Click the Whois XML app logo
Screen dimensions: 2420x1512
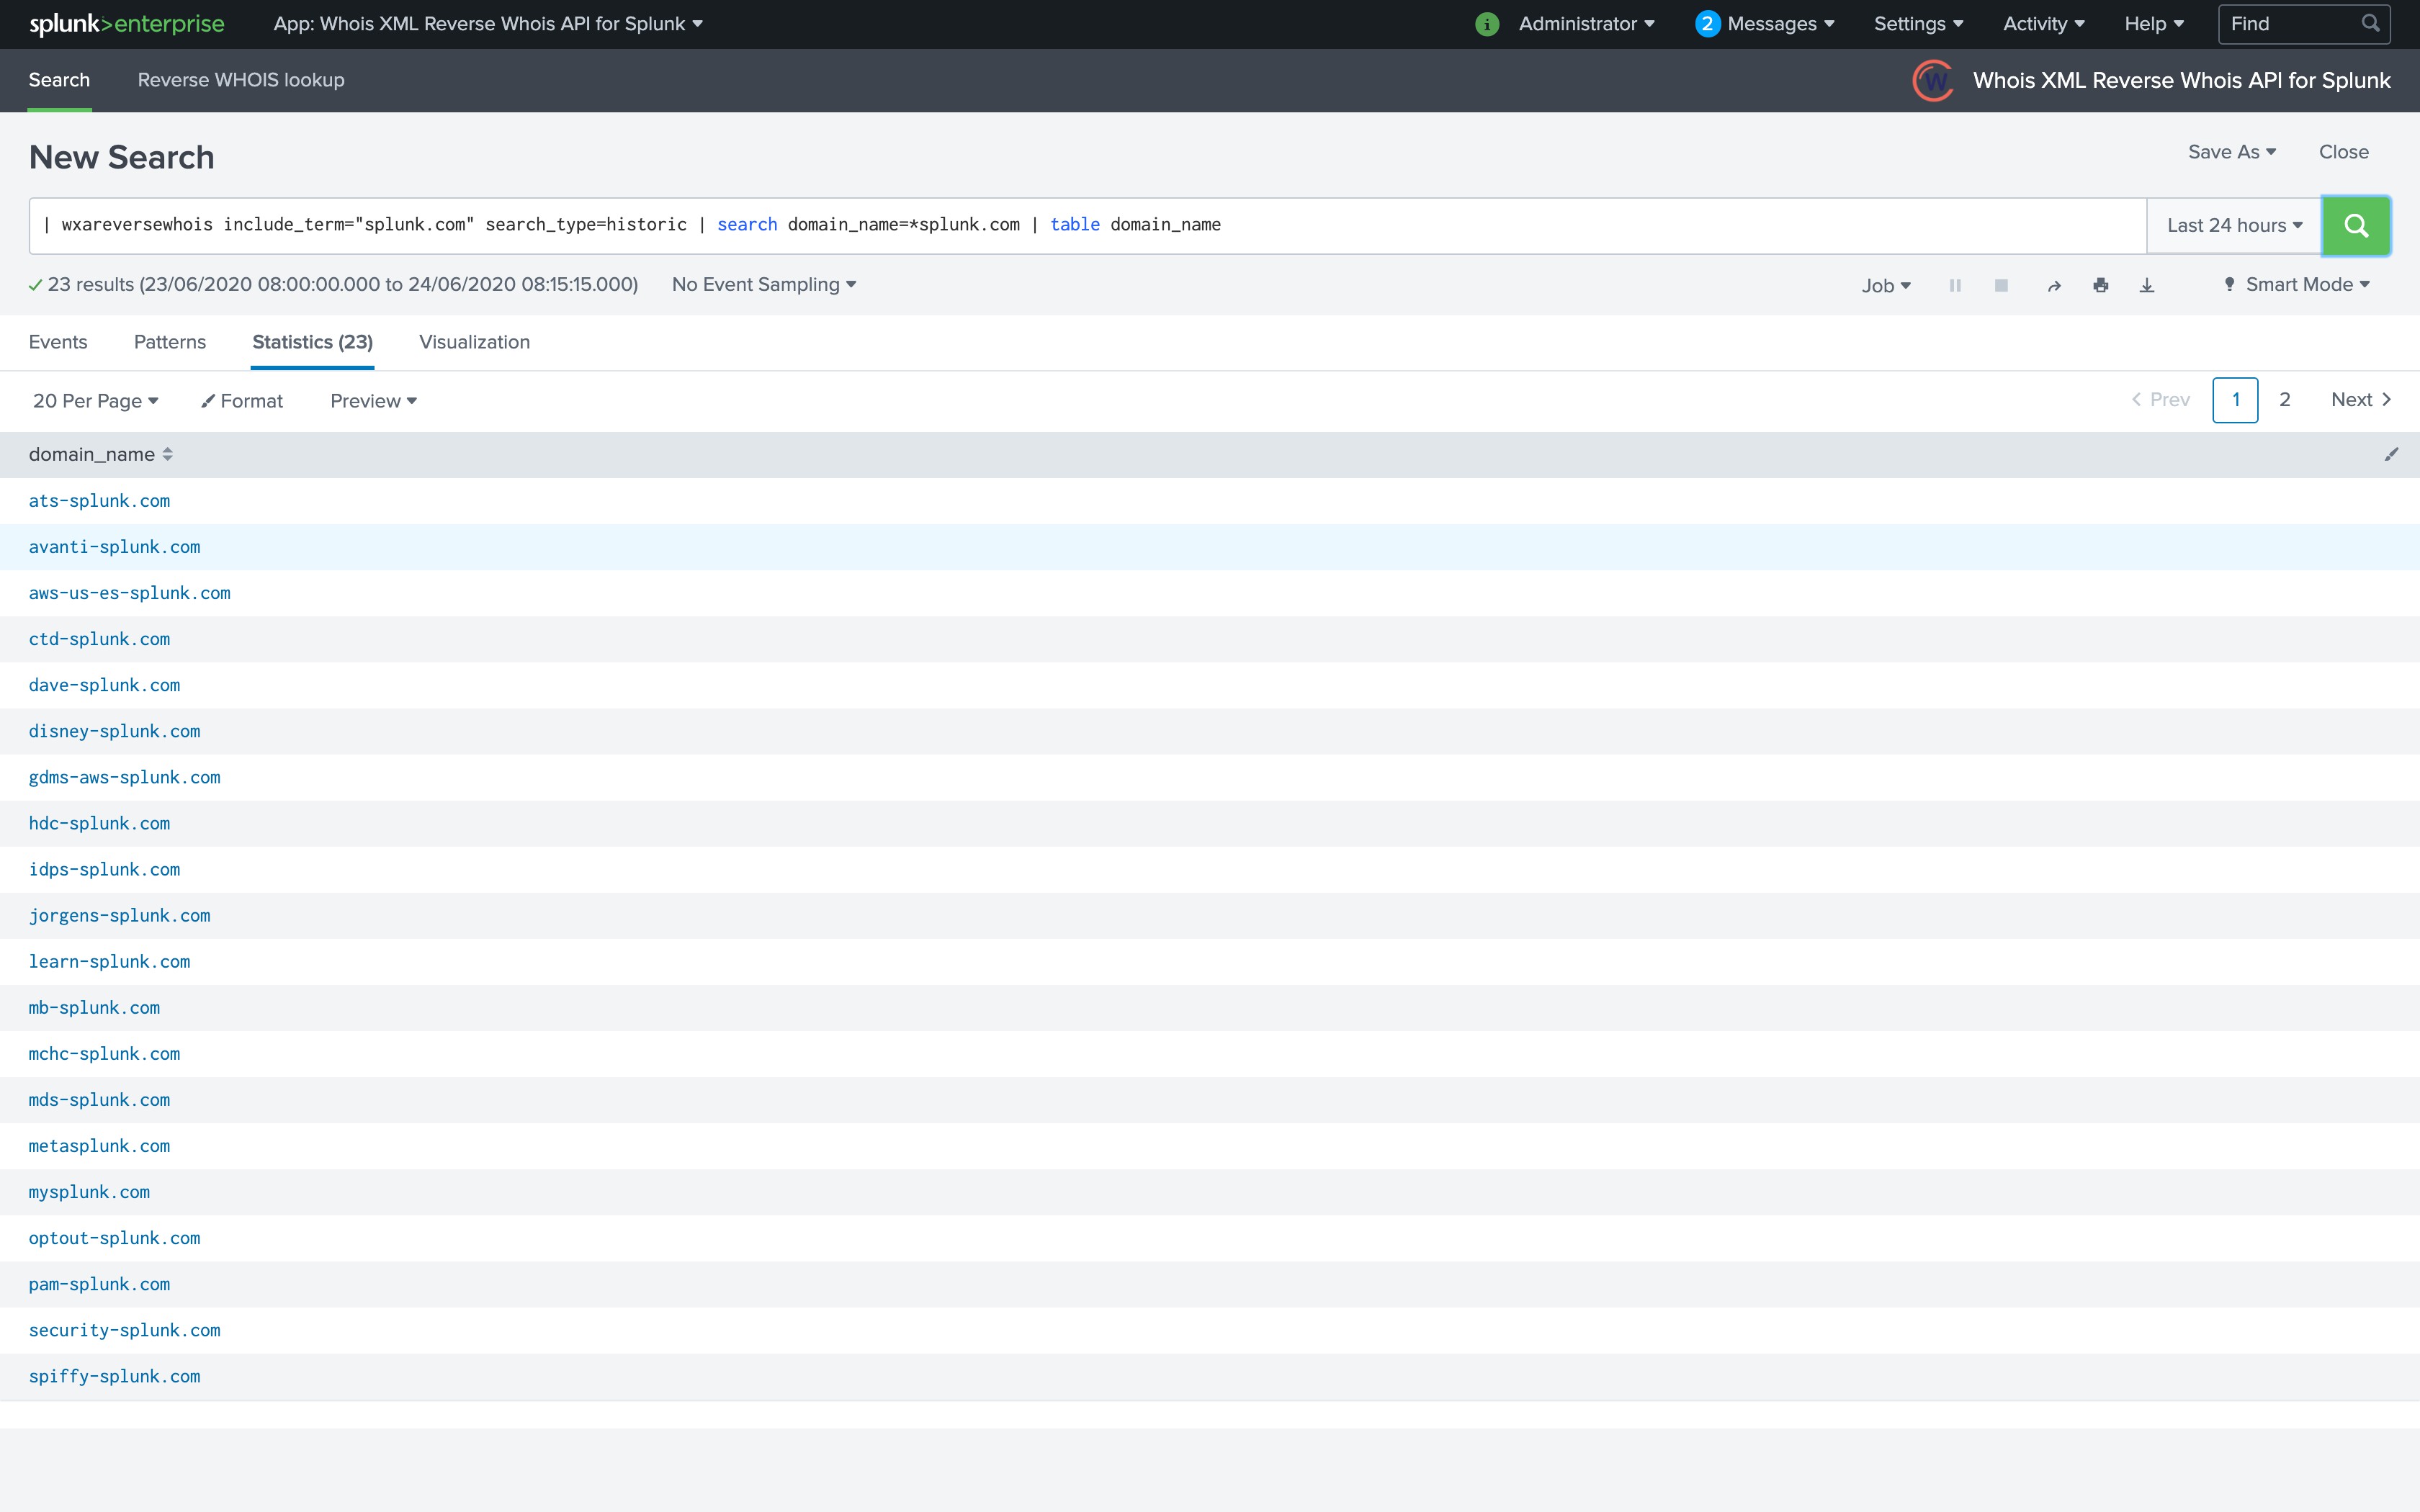tap(1933, 80)
